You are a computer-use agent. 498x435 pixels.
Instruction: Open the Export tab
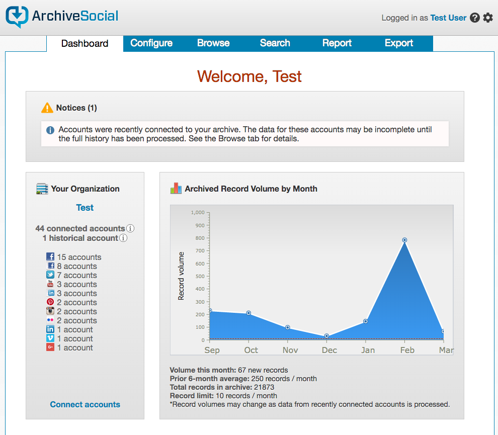[399, 43]
